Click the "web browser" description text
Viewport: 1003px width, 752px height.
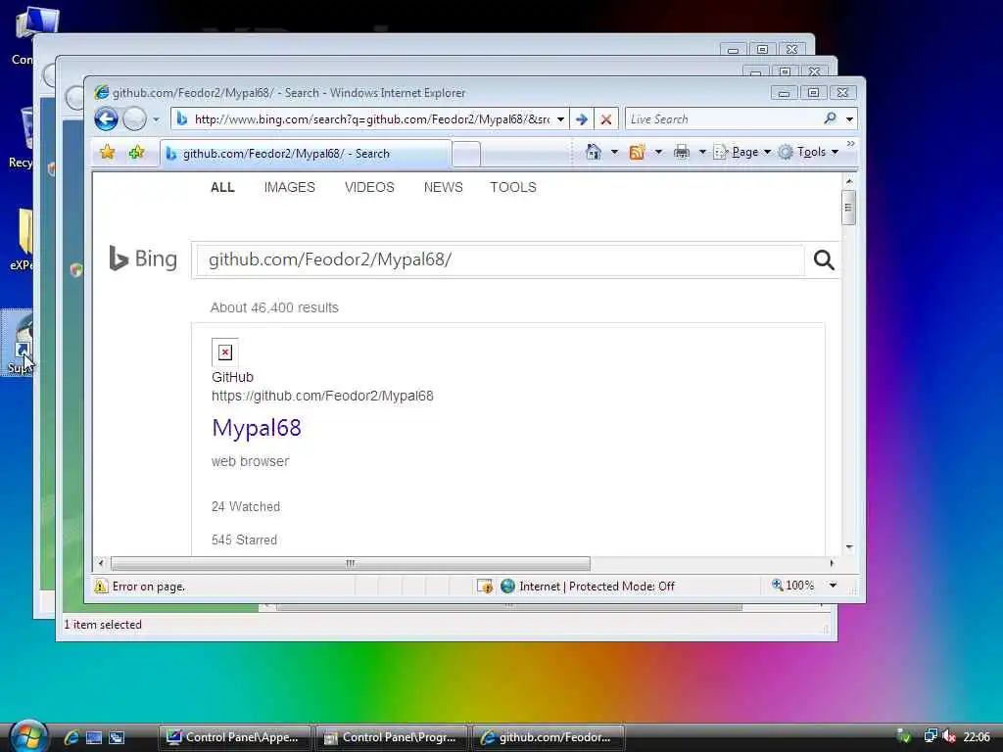[x=250, y=461]
